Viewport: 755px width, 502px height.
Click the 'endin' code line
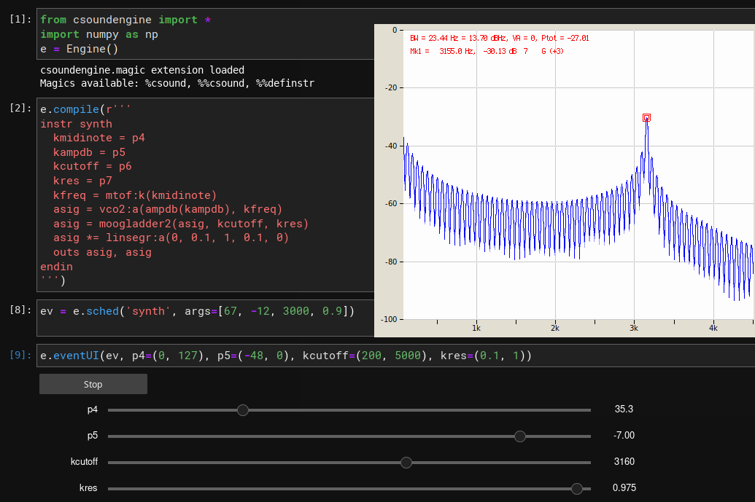[x=56, y=267]
